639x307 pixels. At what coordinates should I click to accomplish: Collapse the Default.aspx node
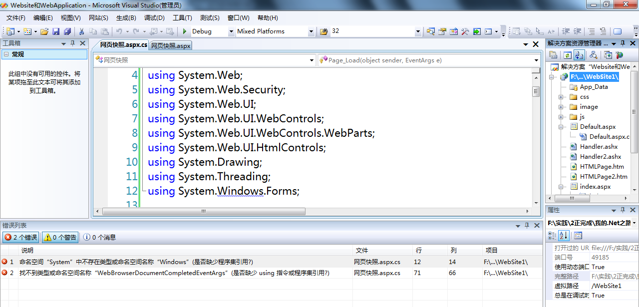coord(561,127)
